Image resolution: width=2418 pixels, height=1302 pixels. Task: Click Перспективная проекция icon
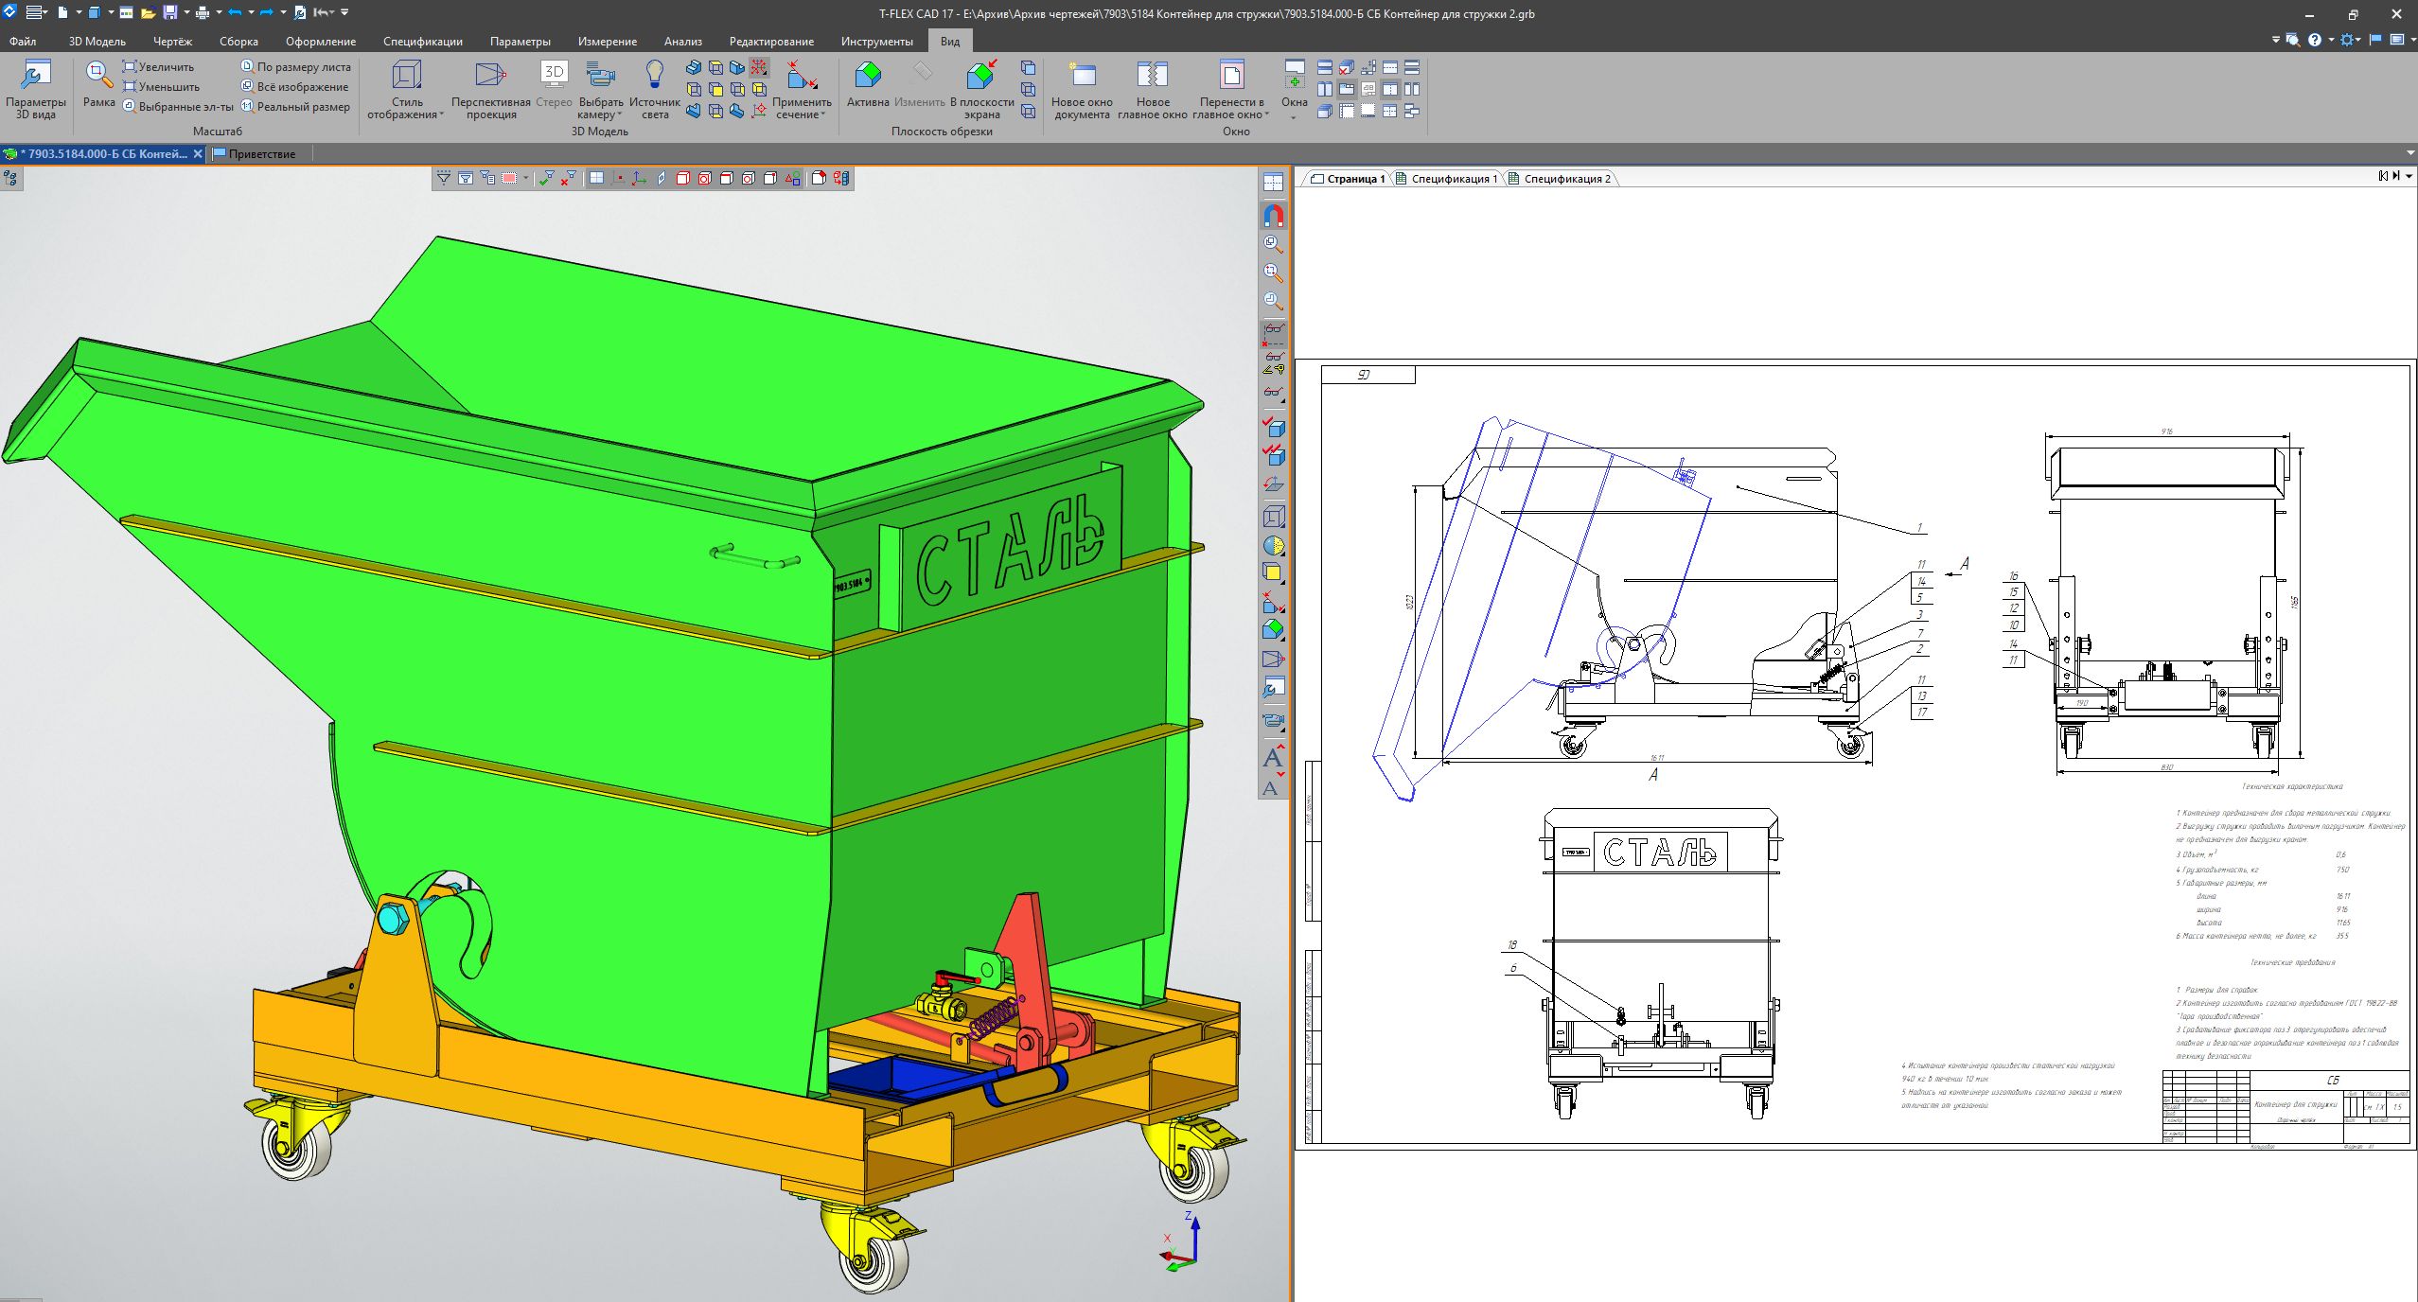(490, 76)
